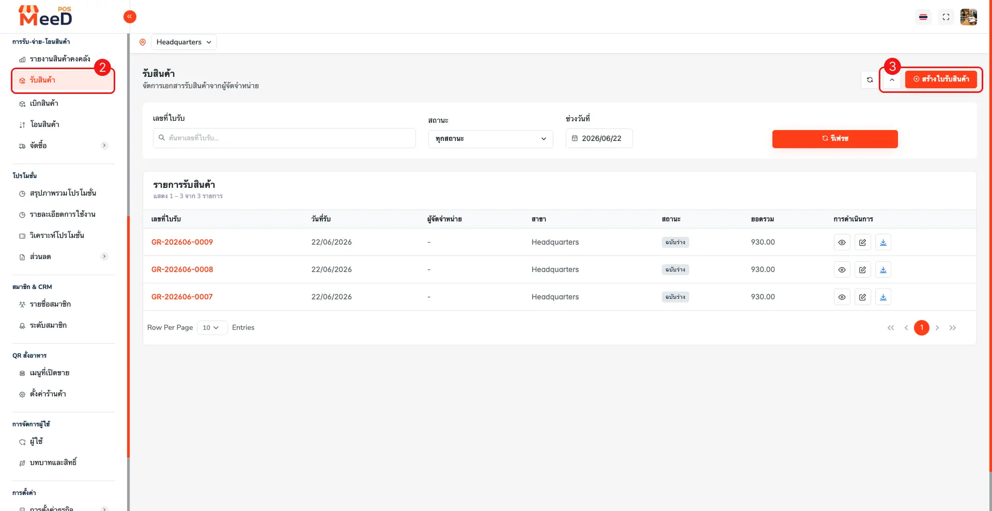
Task: Edit receipt GR-202606-0009
Action: (863, 242)
